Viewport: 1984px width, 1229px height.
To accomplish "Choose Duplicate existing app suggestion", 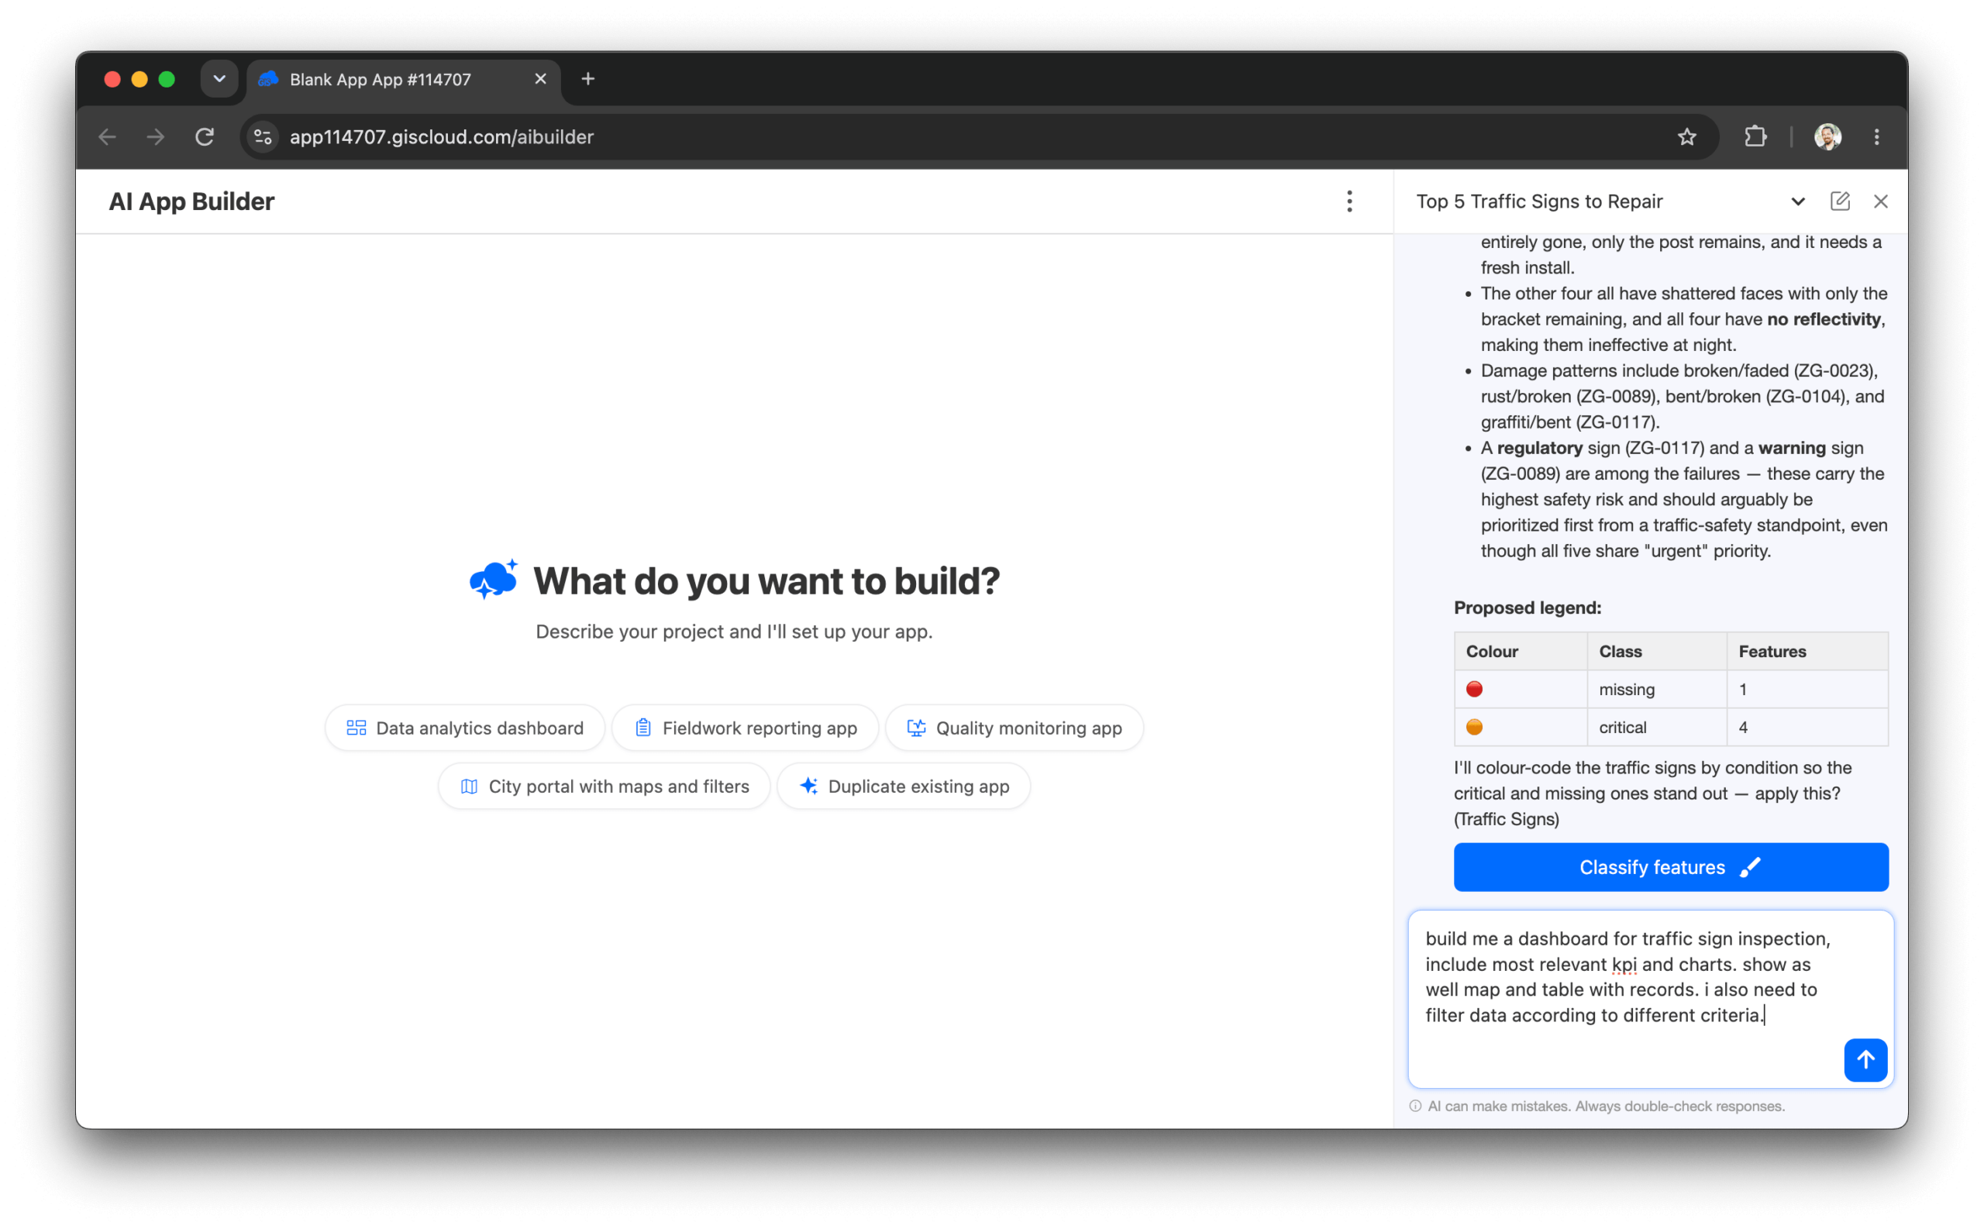I will [x=904, y=786].
